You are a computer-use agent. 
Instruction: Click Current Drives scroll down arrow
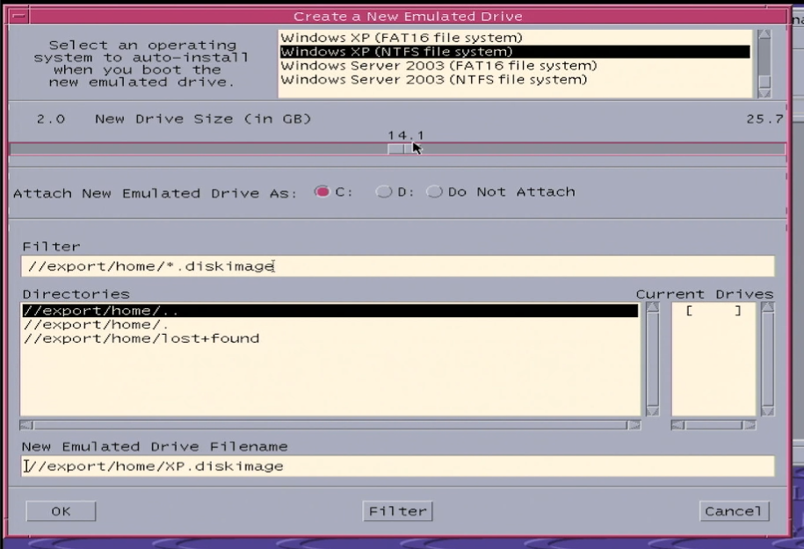click(x=768, y=411)
